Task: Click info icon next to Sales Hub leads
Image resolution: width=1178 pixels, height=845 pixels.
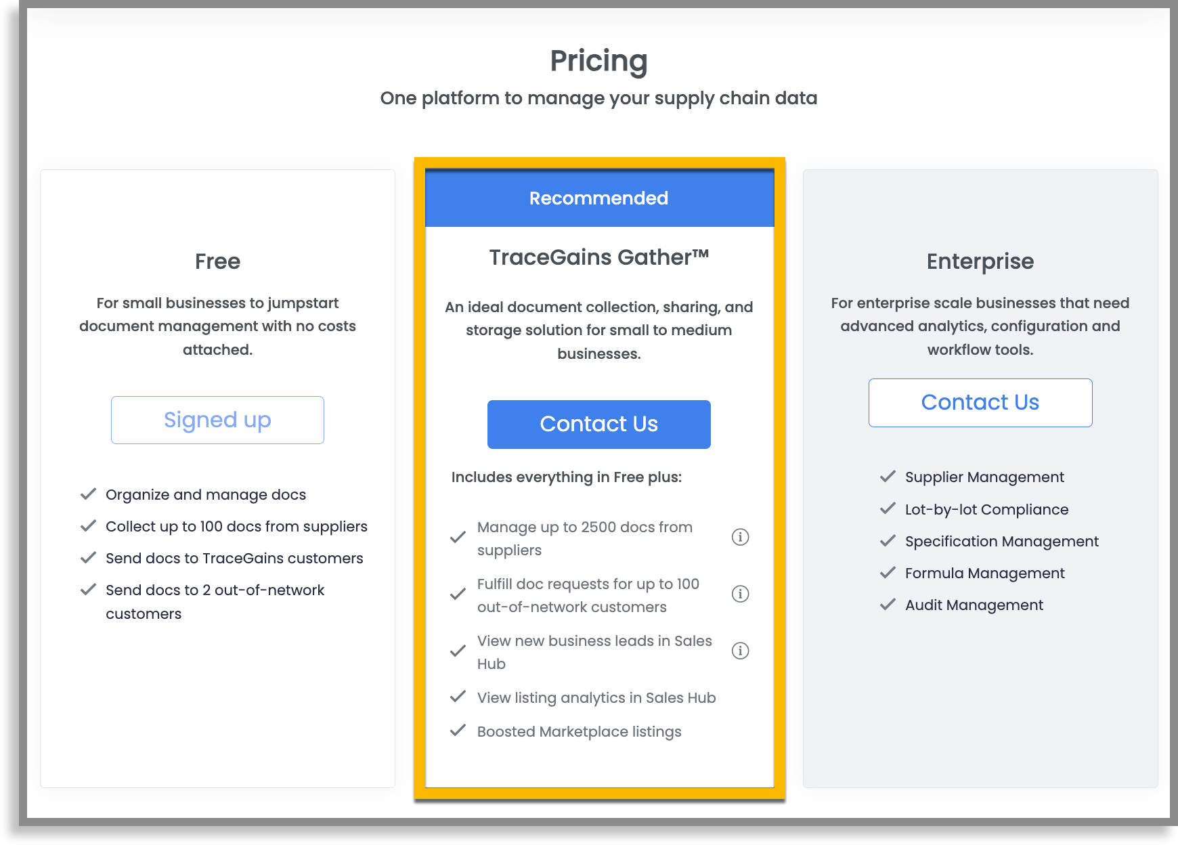Action: (x=740, y=651)
